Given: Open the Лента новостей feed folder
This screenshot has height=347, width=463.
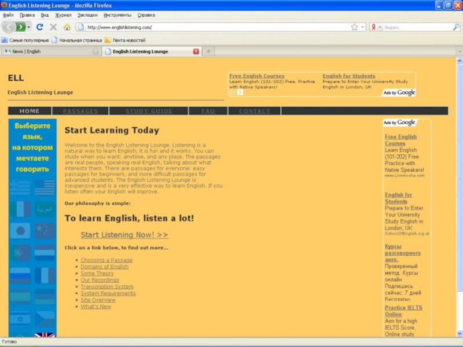Looking at the screenshot, I should 125,40.
